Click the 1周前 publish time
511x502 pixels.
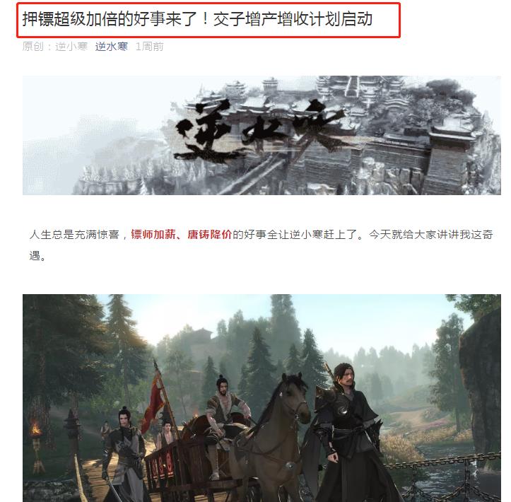click(x=149, y=47)
